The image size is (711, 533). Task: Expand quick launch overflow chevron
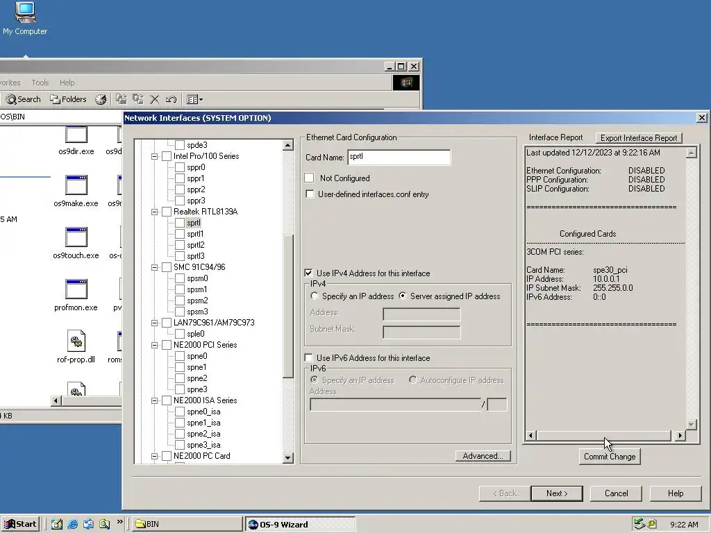click(119, 522)
